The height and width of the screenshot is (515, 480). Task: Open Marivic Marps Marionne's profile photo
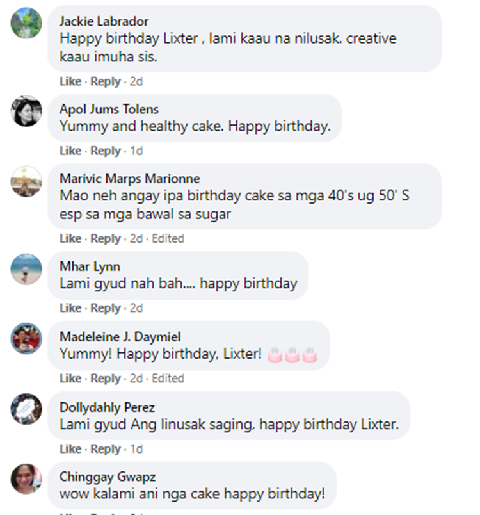(x=26, y=181)
